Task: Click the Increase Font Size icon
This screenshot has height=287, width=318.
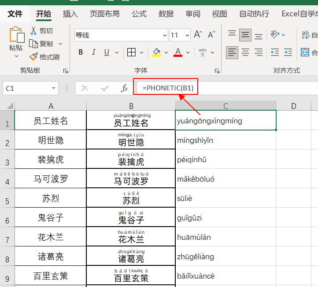Action: [198, 34]
